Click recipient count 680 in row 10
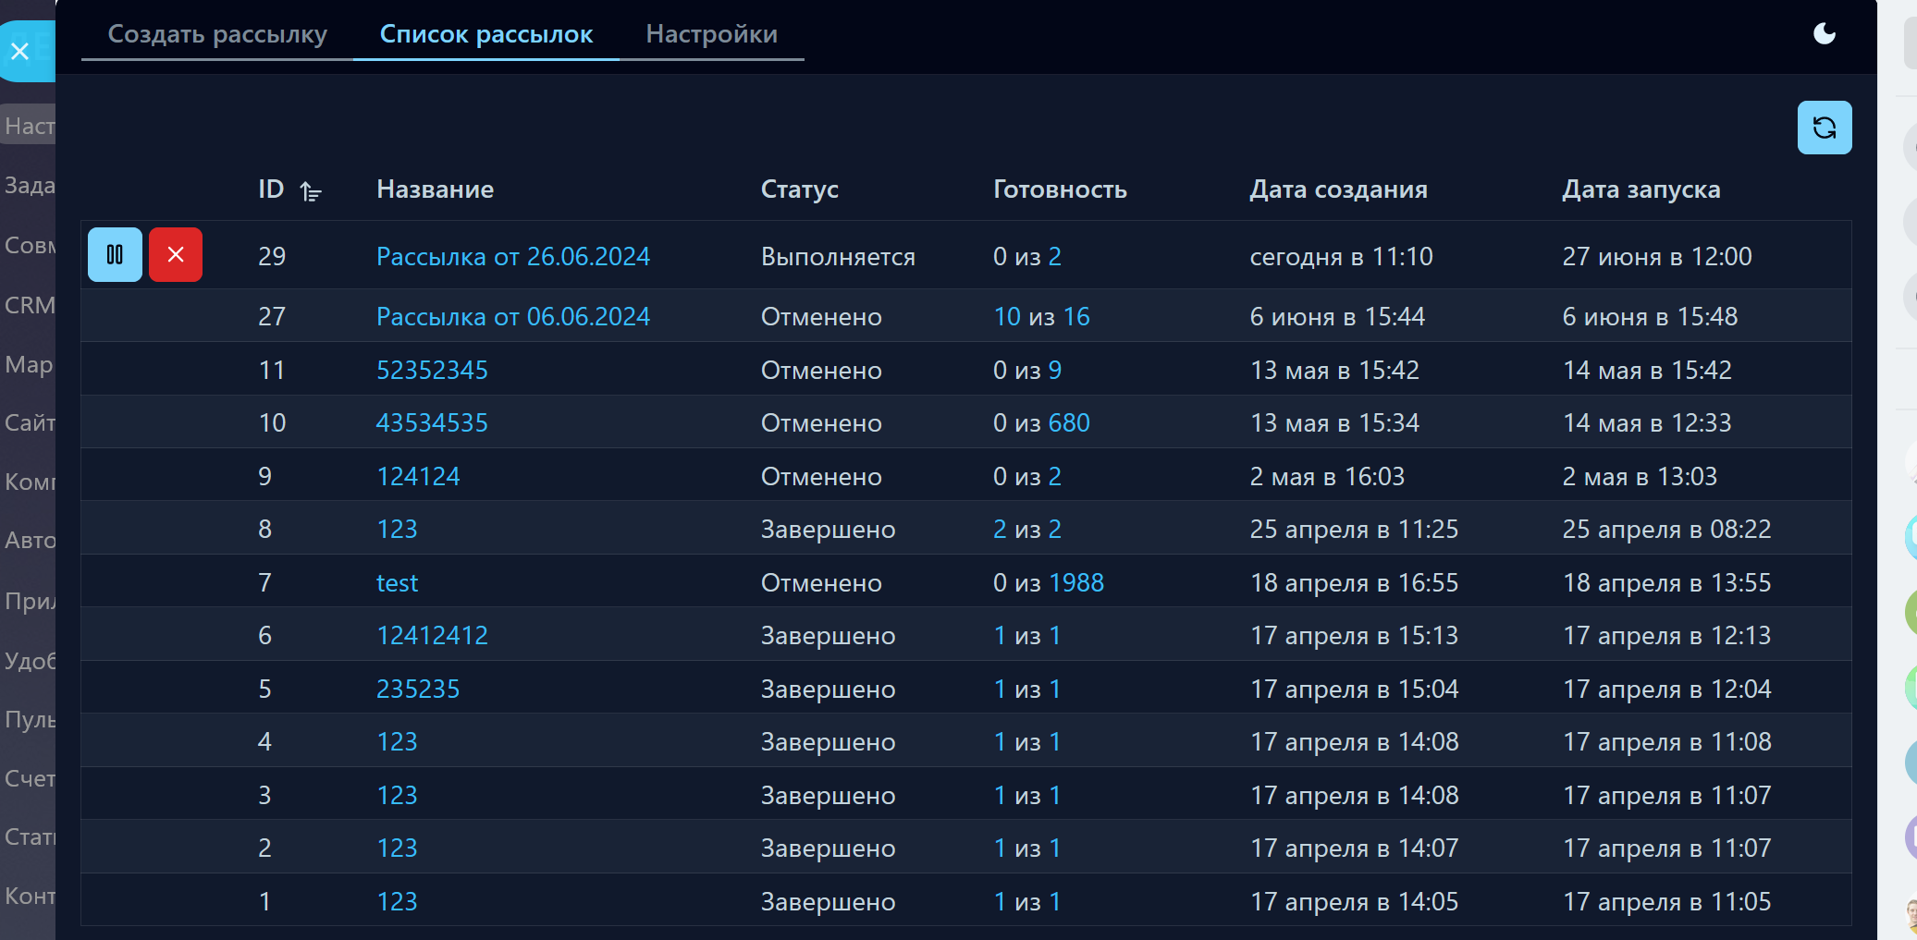 pos(1069,423)
